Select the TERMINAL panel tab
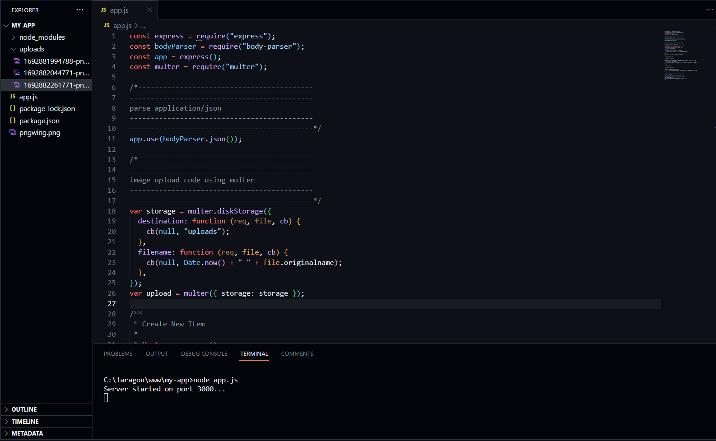Image resolution: width=716 pixels, height=441 pixels. coord(254,353)
